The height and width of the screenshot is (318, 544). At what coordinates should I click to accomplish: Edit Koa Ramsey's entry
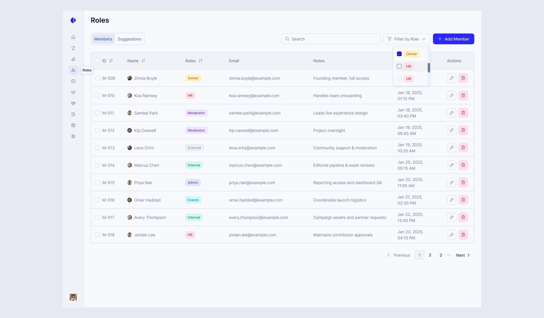[451, 95]
